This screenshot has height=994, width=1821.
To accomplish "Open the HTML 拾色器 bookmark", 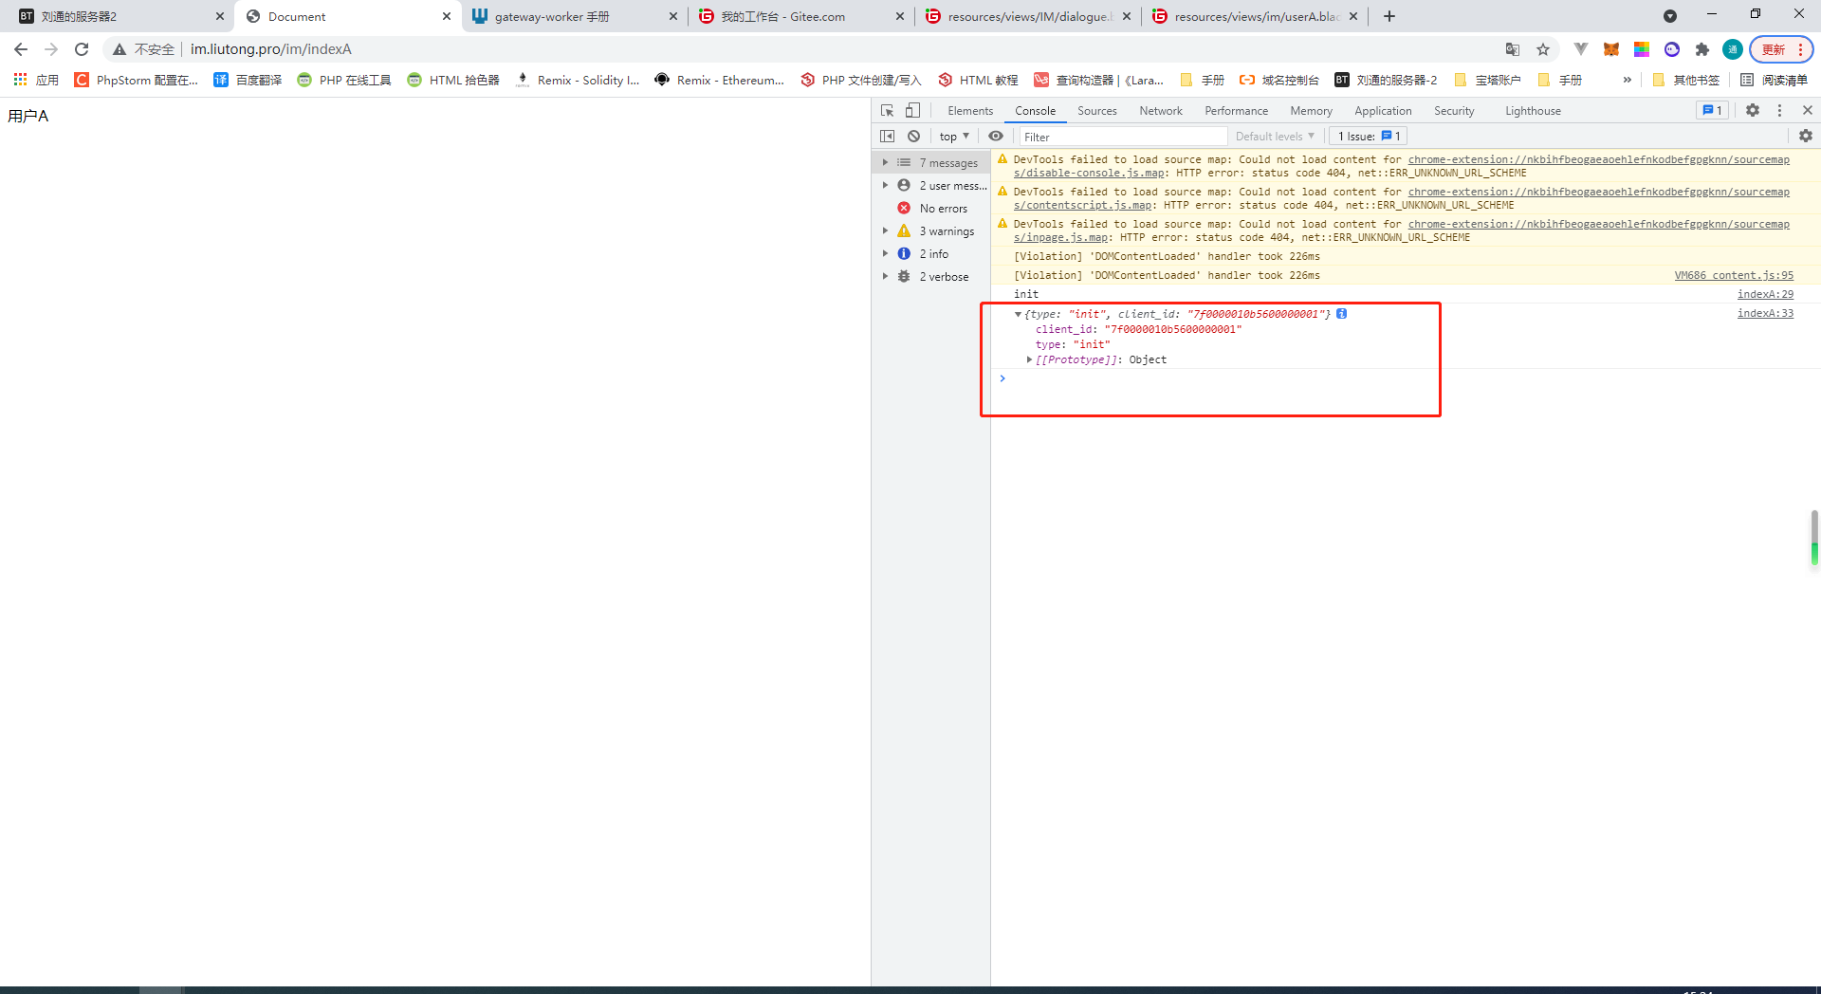I will 453,80.
